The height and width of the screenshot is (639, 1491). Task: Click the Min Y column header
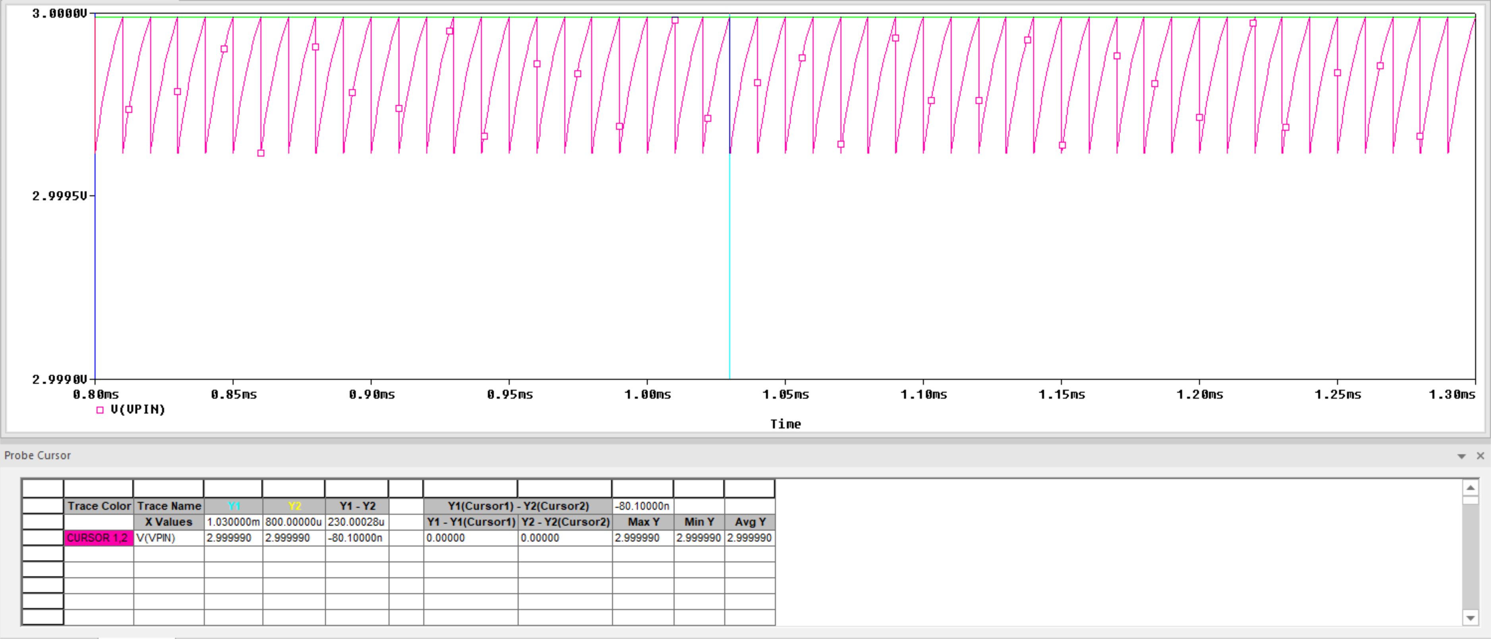(x=698, y=522)
